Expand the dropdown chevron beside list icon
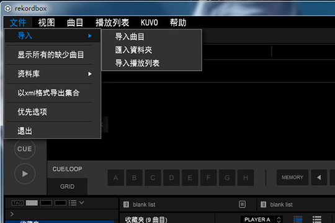This screenshot has width=335, height=223. [82, 203]
